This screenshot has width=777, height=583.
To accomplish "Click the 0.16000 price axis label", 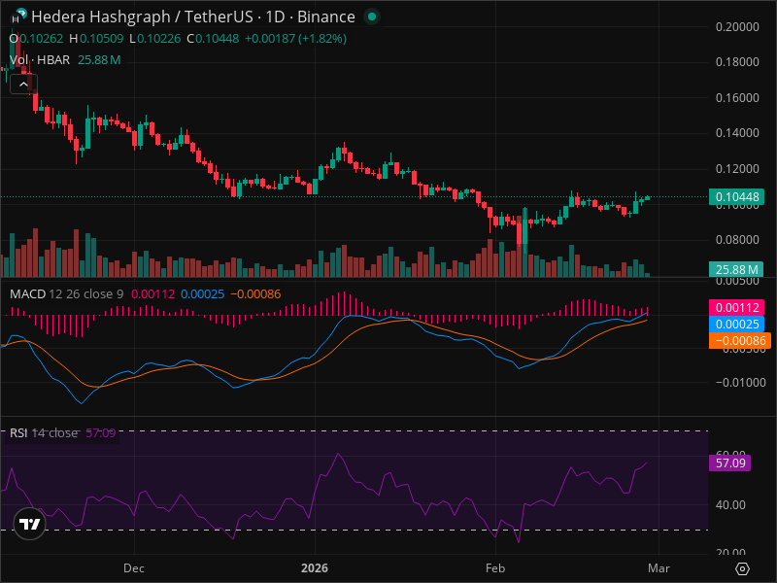I will tap(737, 98).
